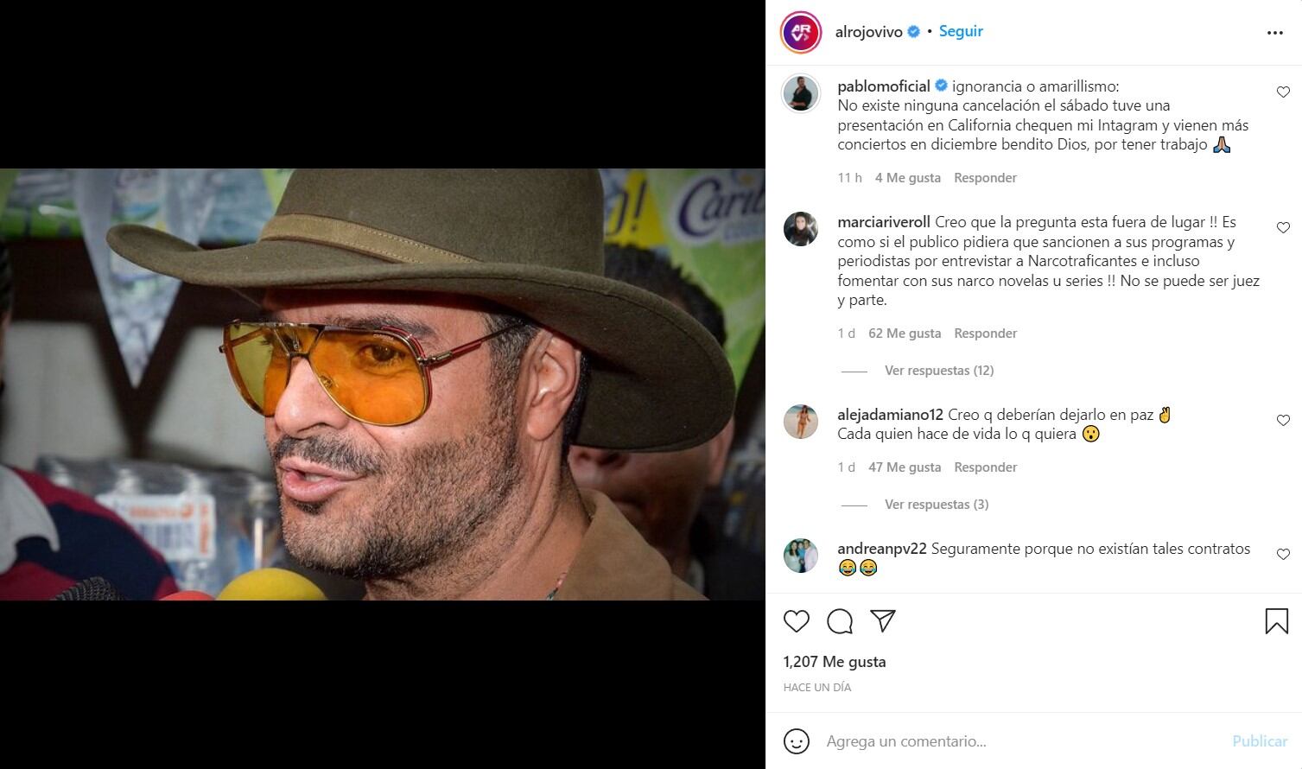The height and width of the screenshot is (769, 1302).
Task: Like the andreanpv22 comment
Action: 1283,555
